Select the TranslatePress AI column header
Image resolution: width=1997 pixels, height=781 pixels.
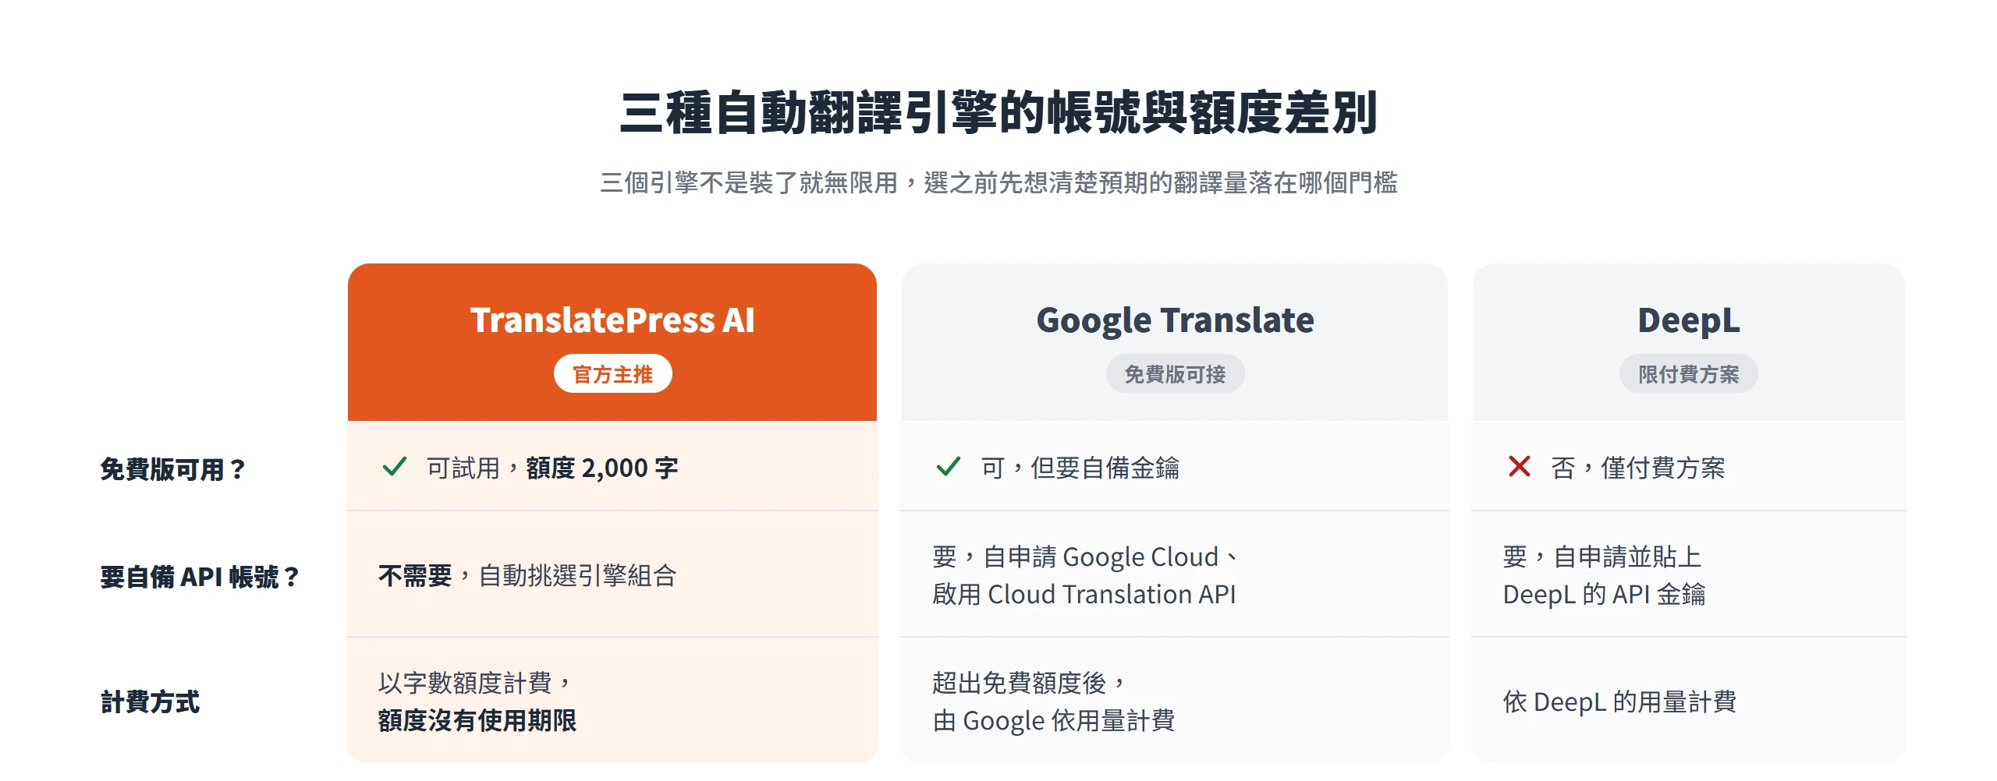[612, 342]
